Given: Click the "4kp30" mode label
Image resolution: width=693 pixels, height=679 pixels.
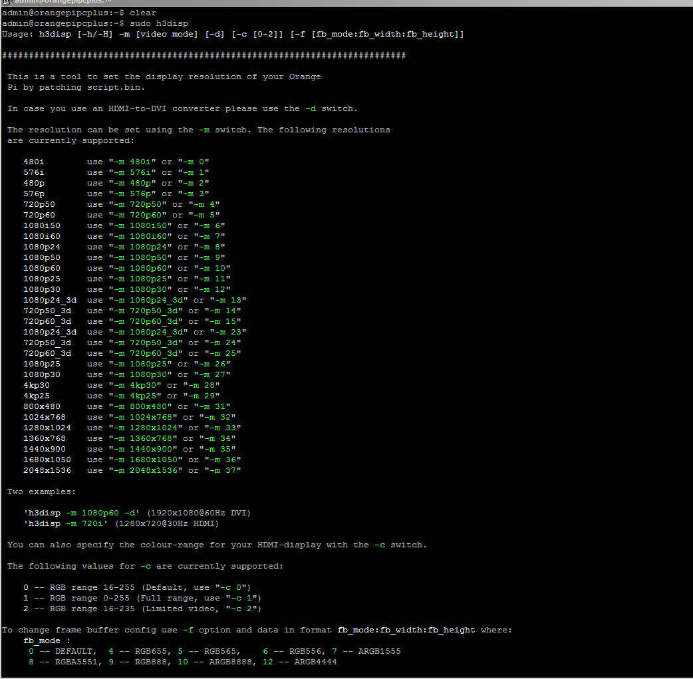Looking at the screenshot, I should click(x=37, y=385).
